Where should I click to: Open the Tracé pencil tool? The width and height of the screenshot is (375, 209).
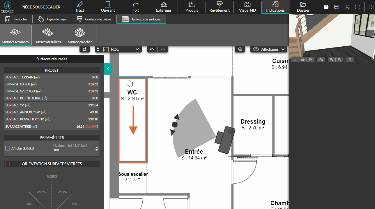click(80, 7)
